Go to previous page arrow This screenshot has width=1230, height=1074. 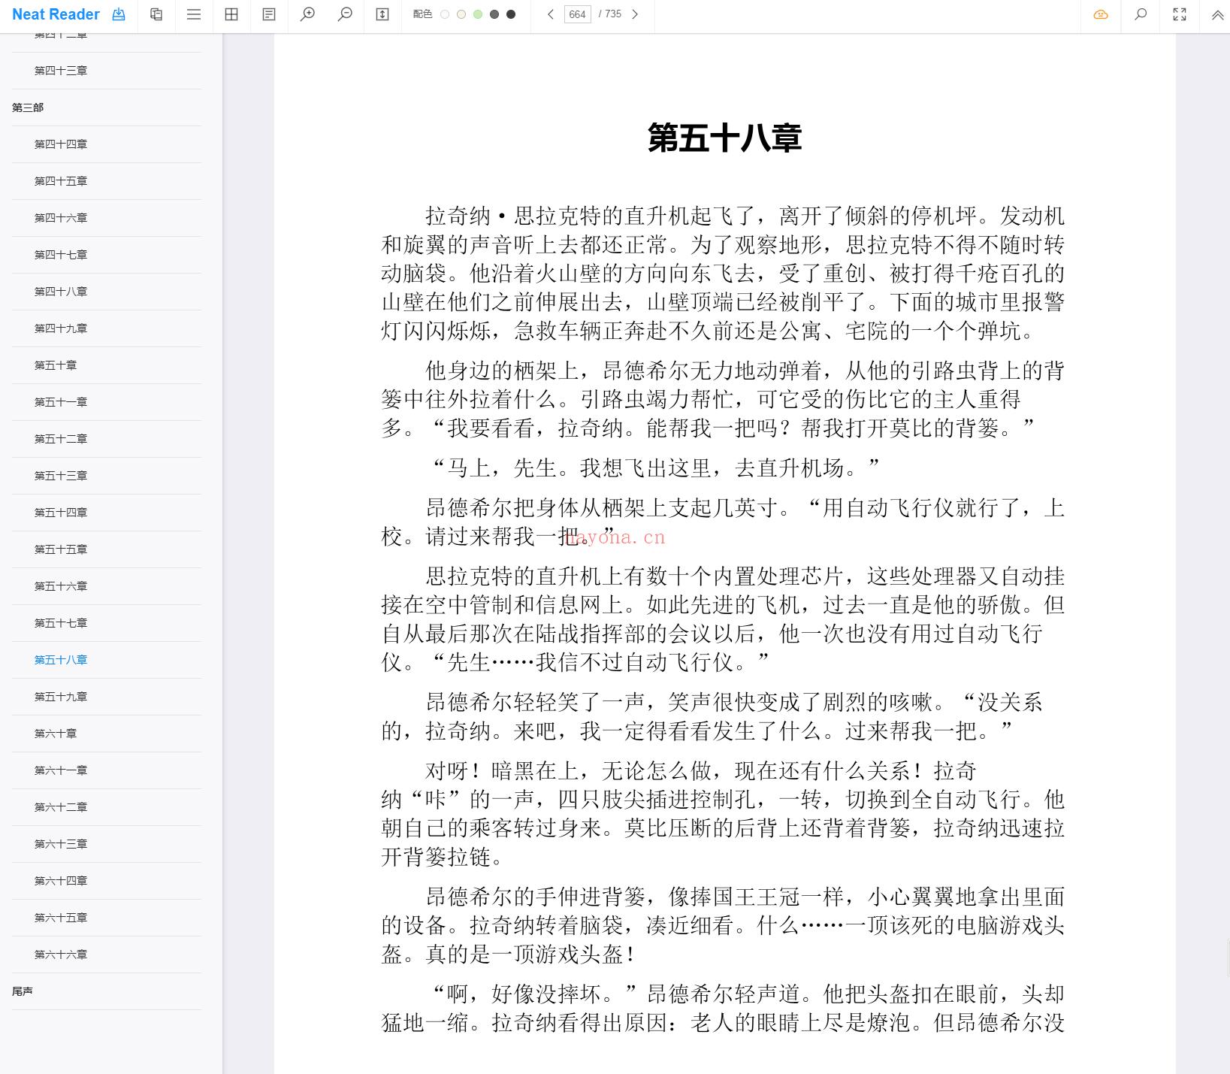551,14
